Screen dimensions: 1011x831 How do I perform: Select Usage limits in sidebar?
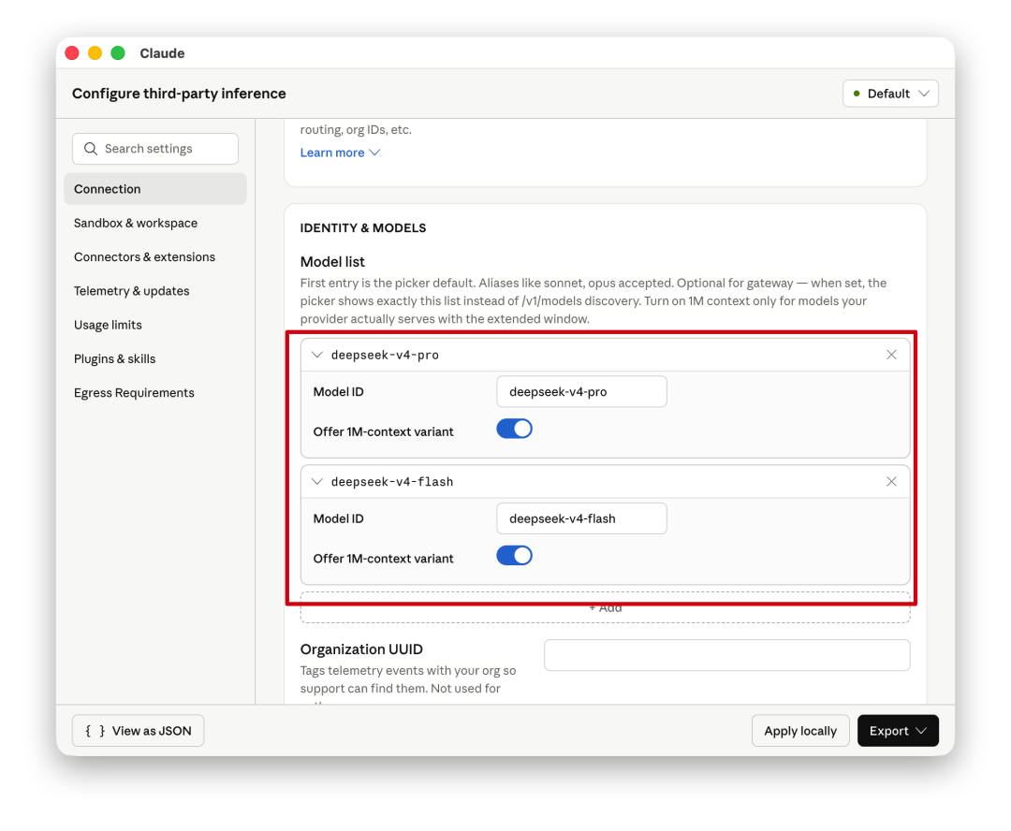pyautogui.click(x=108, y=325)
